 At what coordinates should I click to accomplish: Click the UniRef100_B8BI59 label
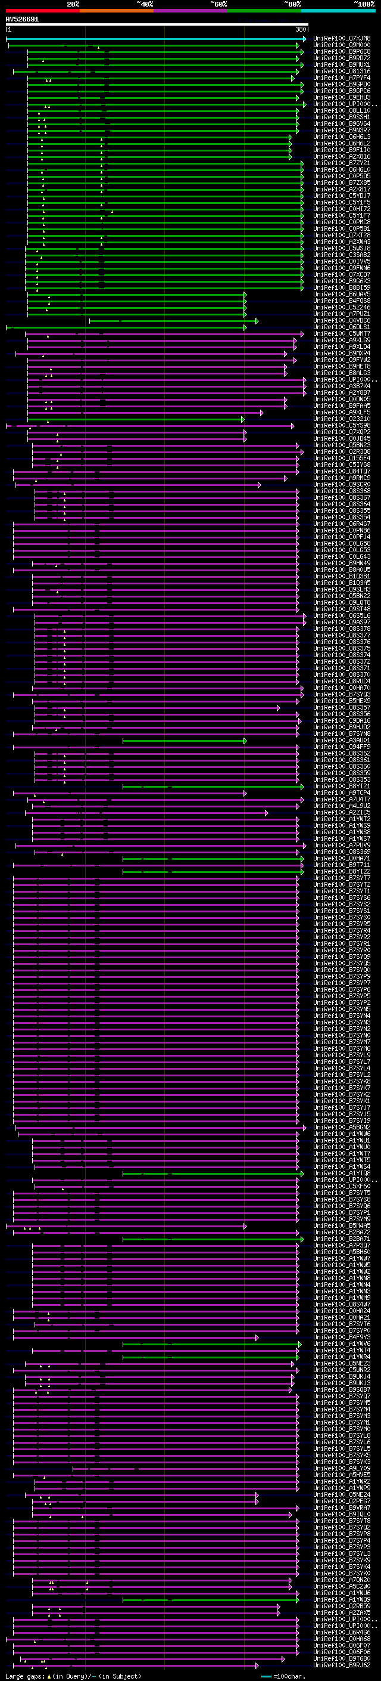pos(342,288)
